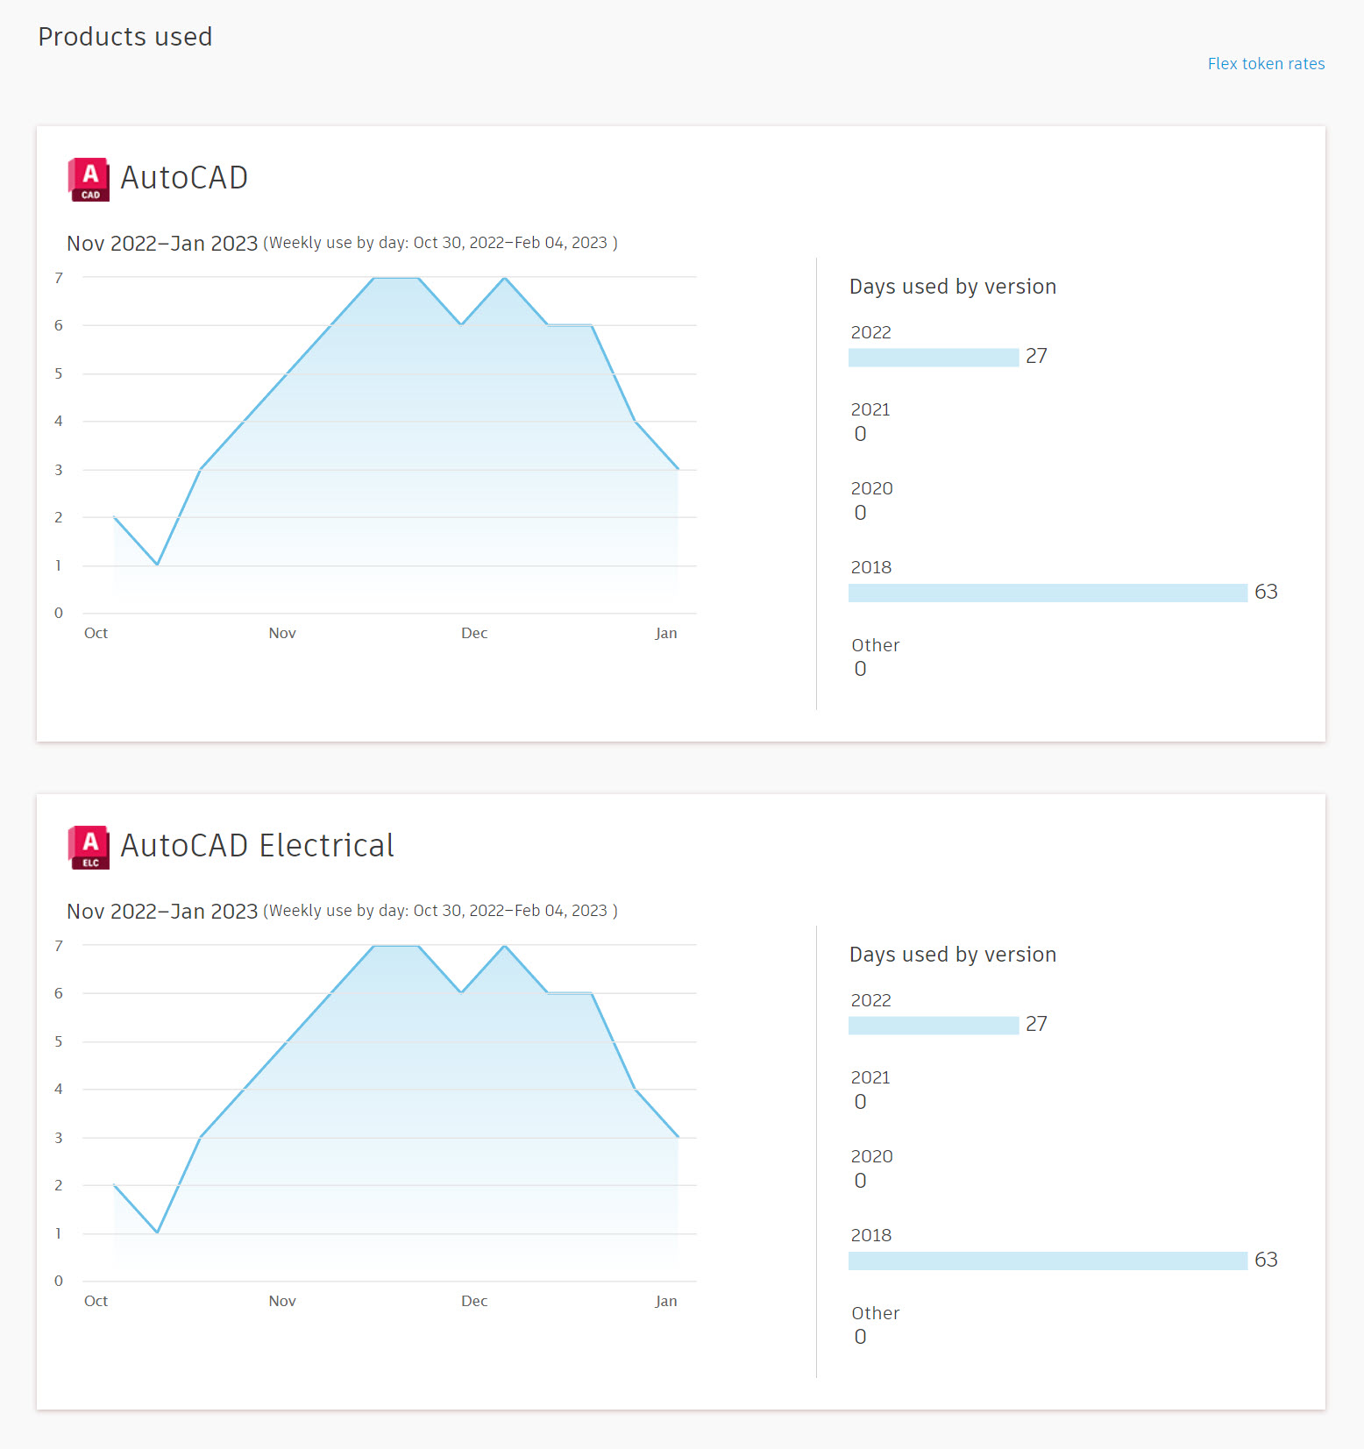Click the weekly use date range in AutoCAD Electrical card
The width and height of the screenshot is (1364, 1449).
440,912
